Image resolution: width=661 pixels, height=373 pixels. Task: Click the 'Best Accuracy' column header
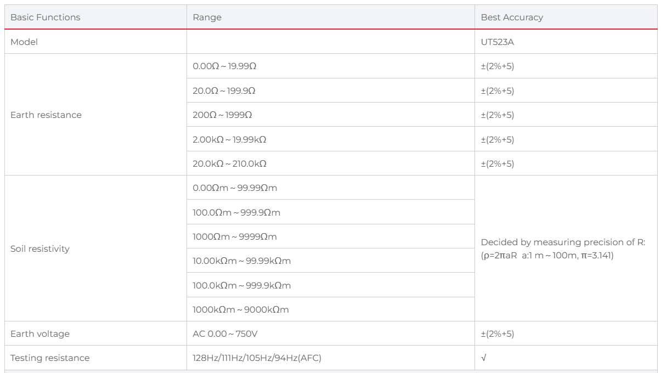click(x=512, y=17)
